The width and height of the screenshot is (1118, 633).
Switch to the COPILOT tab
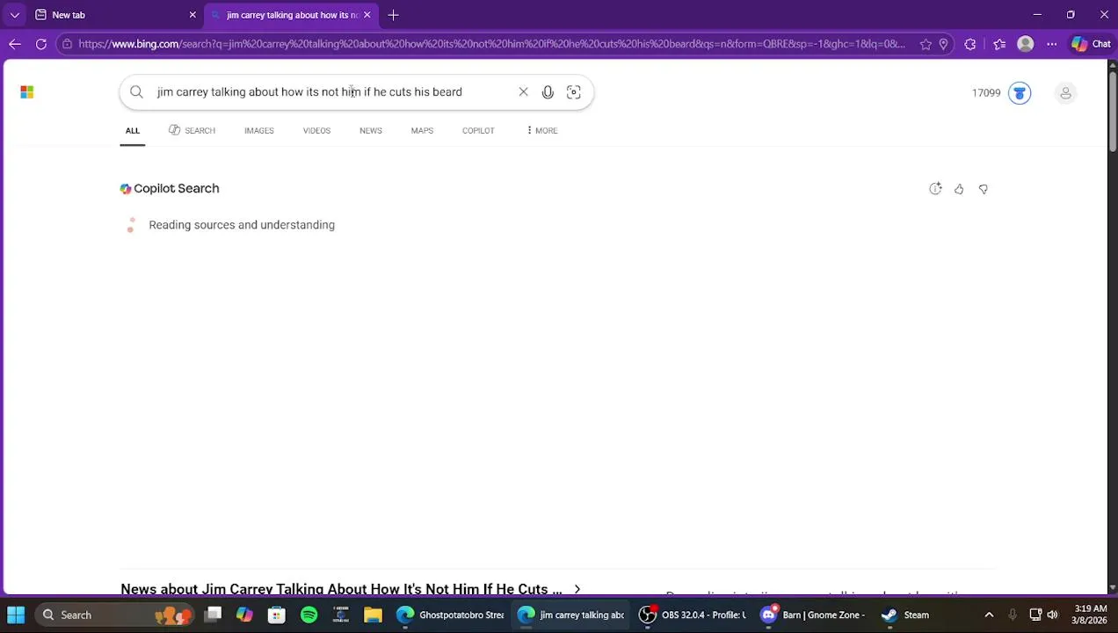tap(478, 131)
